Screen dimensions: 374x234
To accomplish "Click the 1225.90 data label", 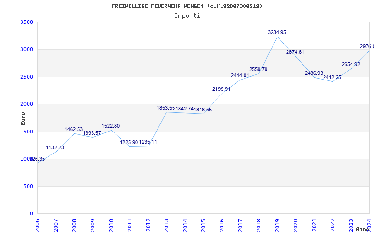I will (x=129, y=142).
